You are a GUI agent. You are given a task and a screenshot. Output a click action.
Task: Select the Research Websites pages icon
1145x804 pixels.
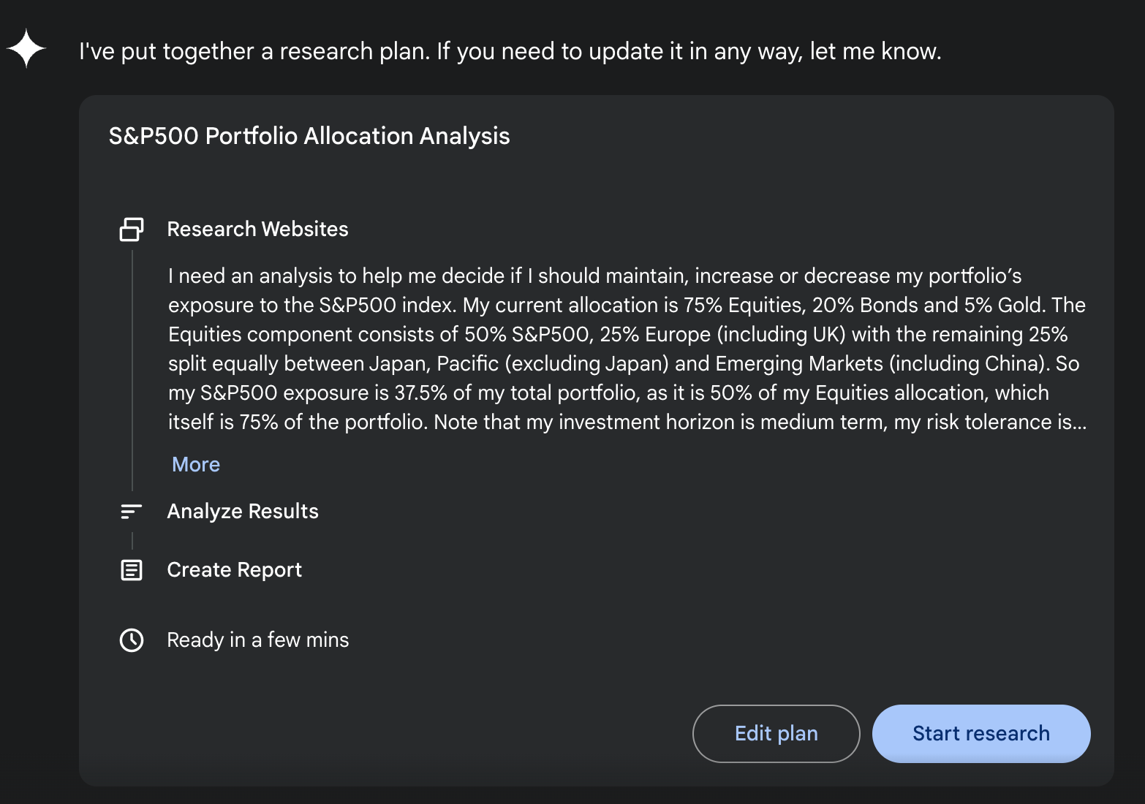(131, 229)
